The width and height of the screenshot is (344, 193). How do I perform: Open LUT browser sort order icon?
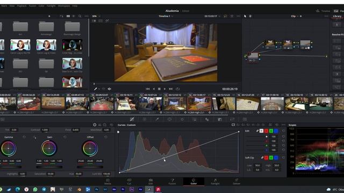61,16
